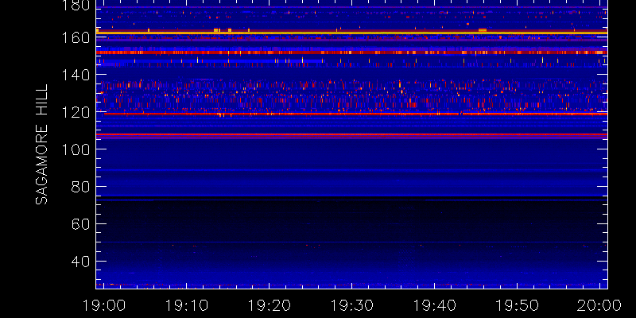Click the red line just below 120
This screenshot has height=318, width=636.
coord(355,114)
